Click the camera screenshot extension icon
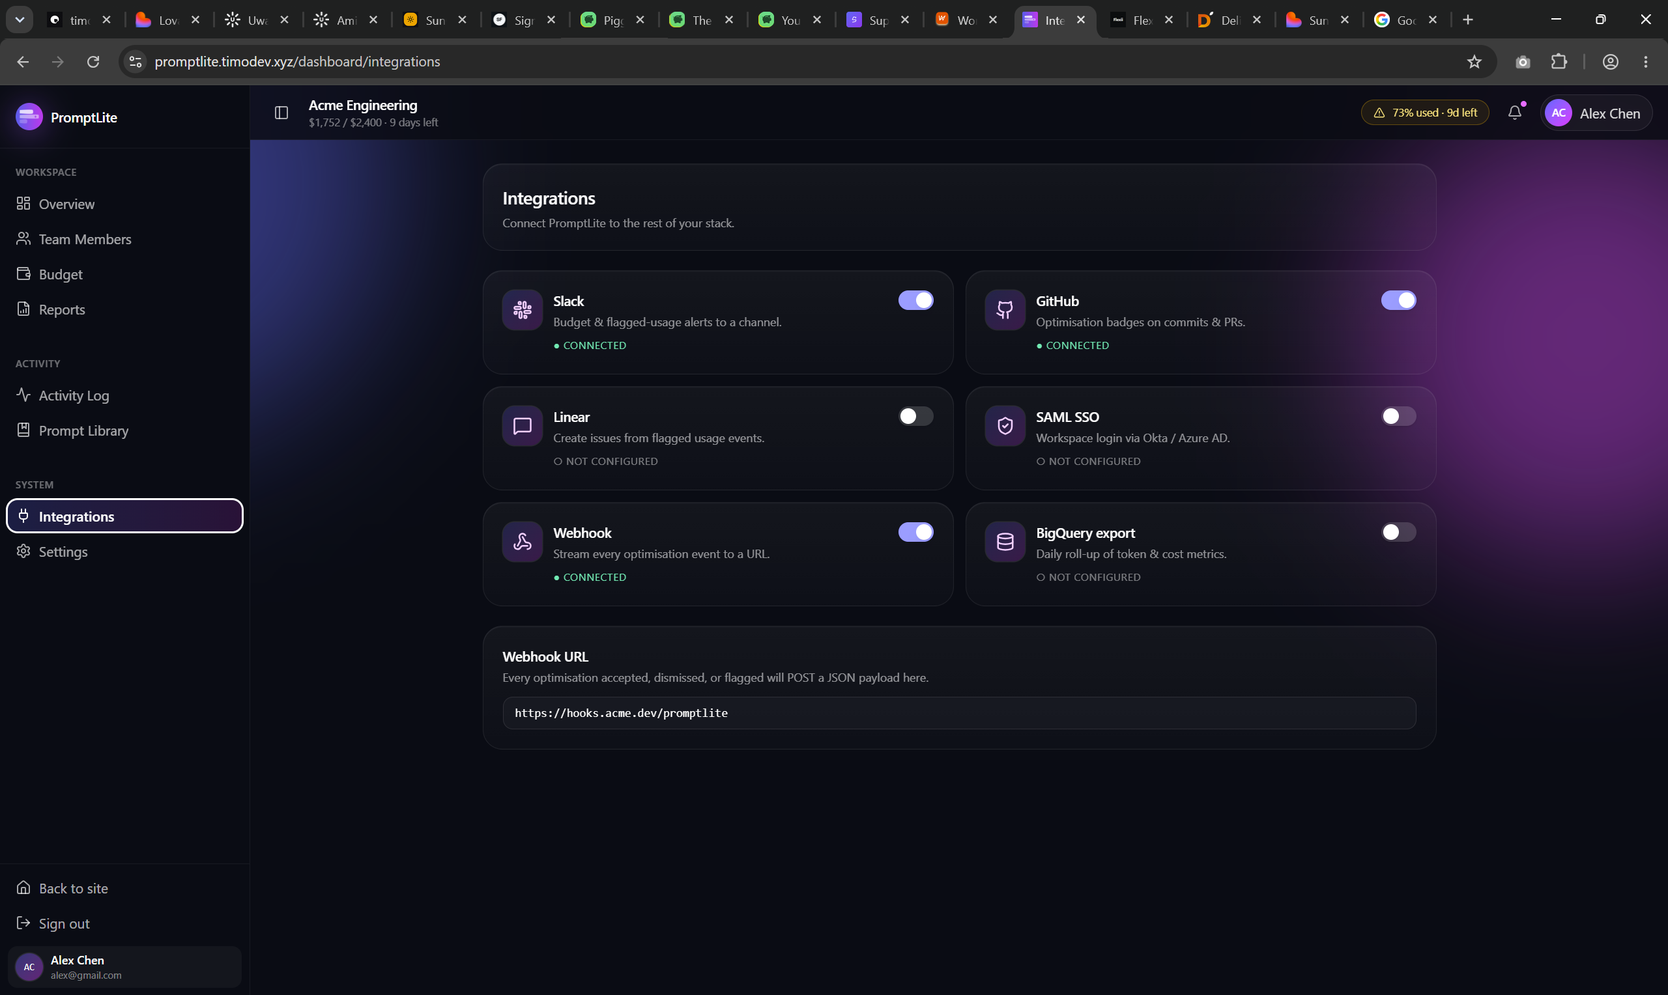The image size is (1668, 995). click(x=1523, y=62)
